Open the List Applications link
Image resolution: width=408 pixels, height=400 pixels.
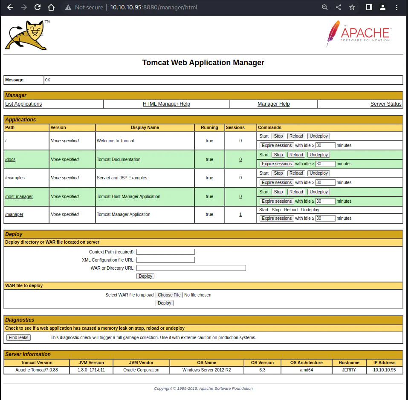coord(23,104)
